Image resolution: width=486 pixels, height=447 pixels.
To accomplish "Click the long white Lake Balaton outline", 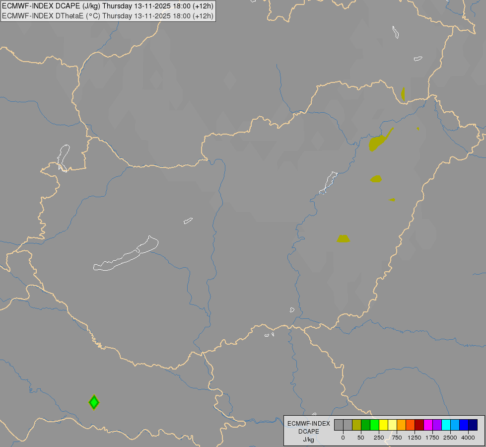I will coord(126,254).
